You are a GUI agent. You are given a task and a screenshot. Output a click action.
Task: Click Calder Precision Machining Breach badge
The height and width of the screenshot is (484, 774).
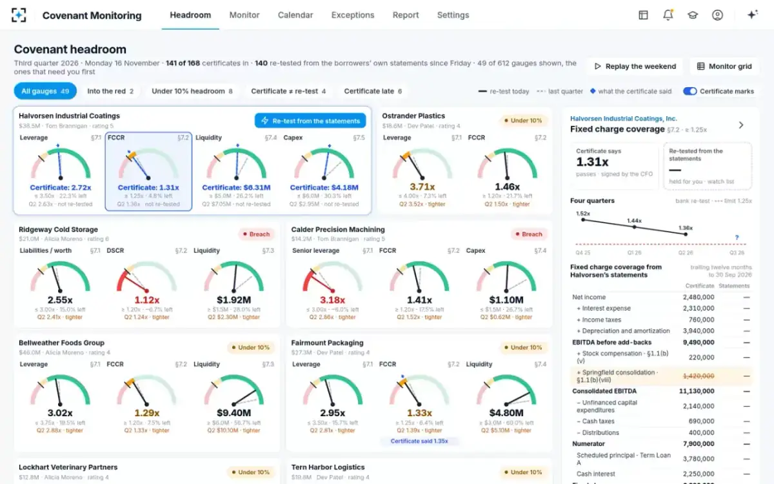528,234
